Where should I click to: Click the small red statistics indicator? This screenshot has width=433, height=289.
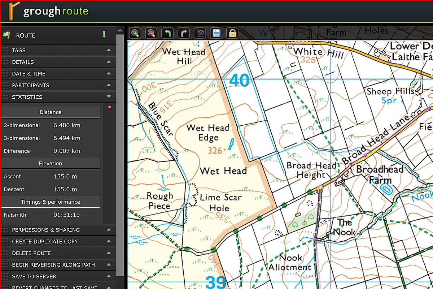coord(109,107)
